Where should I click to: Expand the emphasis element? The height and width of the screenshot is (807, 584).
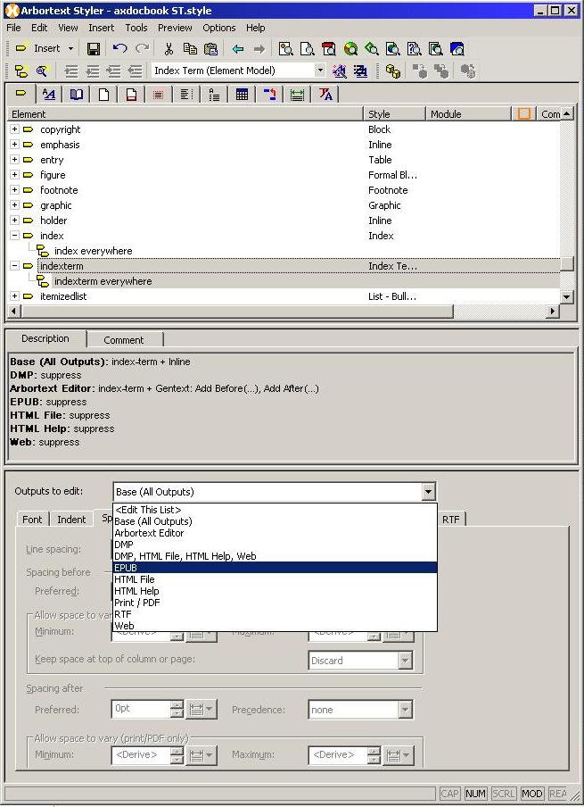[x=15, y=145]
